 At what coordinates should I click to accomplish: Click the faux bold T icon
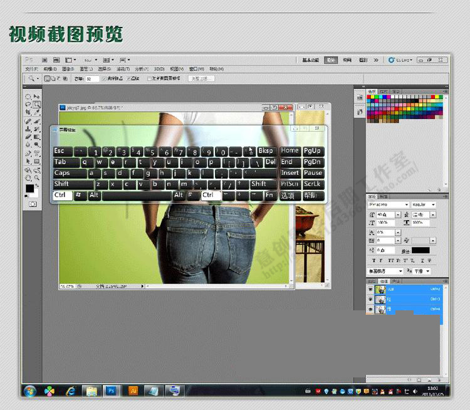(373, 261)
